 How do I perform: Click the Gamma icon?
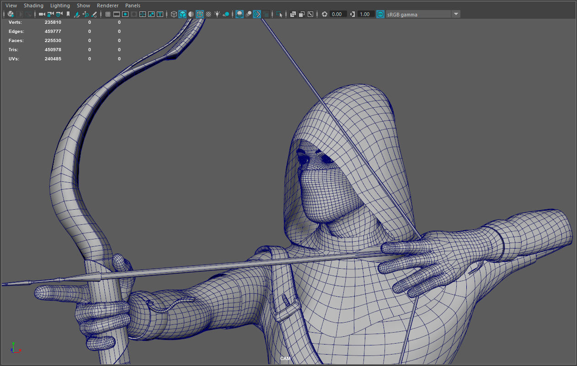tap(353, 14)
